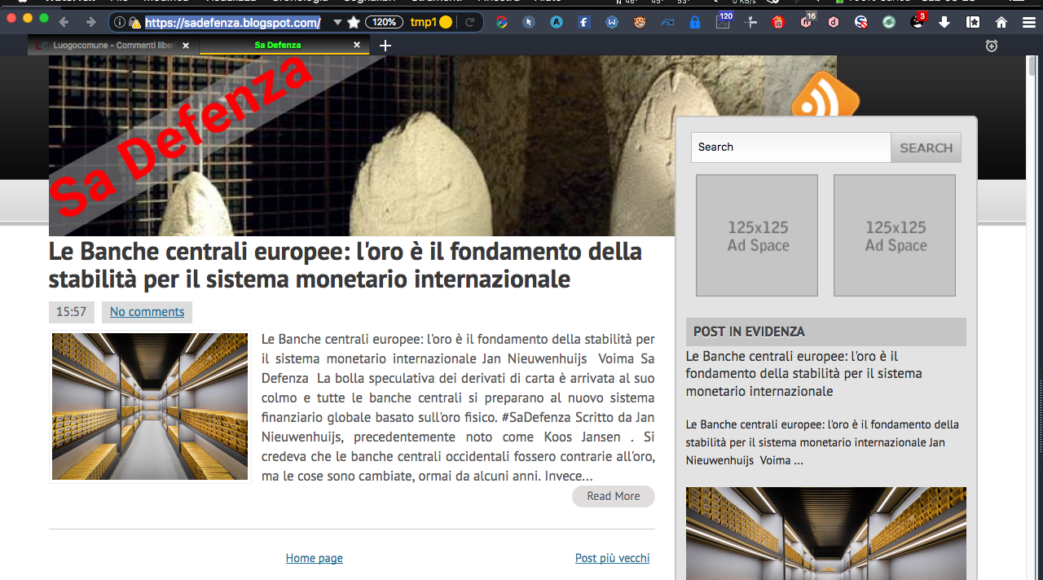
Task: Open 'Post più vecchi' link
Action: (613, 558)
